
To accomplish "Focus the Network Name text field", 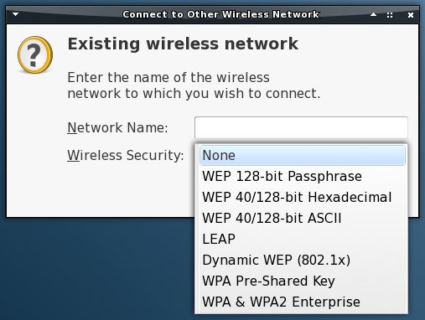I will click(301, 127).
